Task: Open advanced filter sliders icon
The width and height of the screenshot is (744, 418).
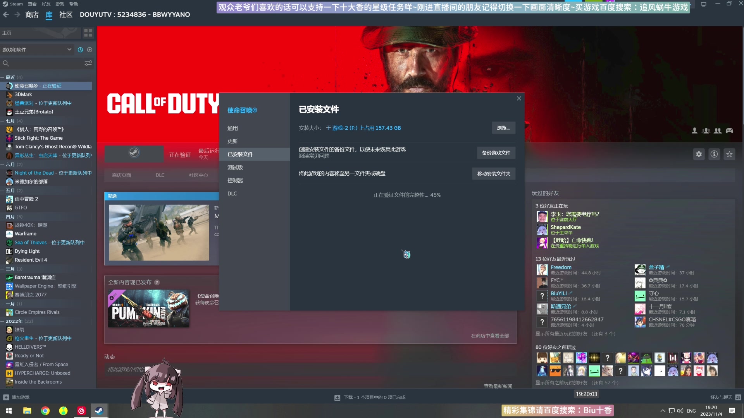Action: 88,63
